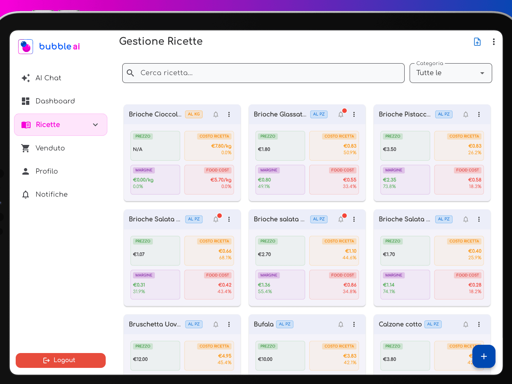Screen dimensions: 512x384
Task: Open three-dot menu on Brioche Pistacchio card
Action: point(479,114)
